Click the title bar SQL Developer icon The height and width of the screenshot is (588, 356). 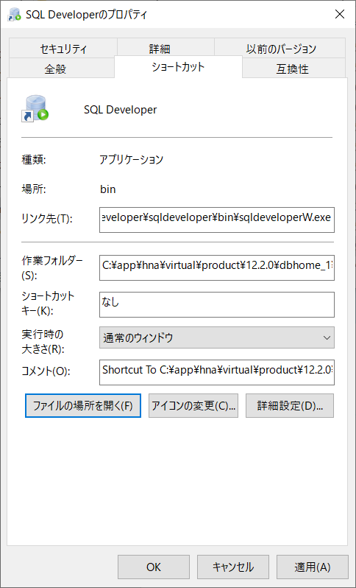tap(13, 15)
